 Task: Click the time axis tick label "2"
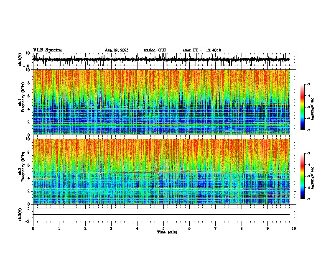click(x=85, y=228)
